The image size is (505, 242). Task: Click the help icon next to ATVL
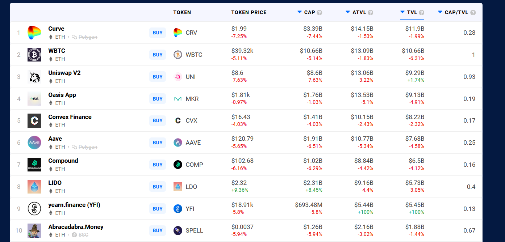[370, 13]
